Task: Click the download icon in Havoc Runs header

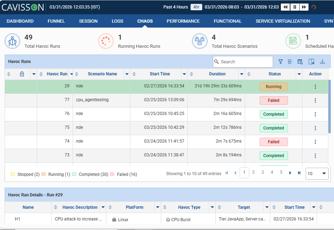Action: point(323,62)
